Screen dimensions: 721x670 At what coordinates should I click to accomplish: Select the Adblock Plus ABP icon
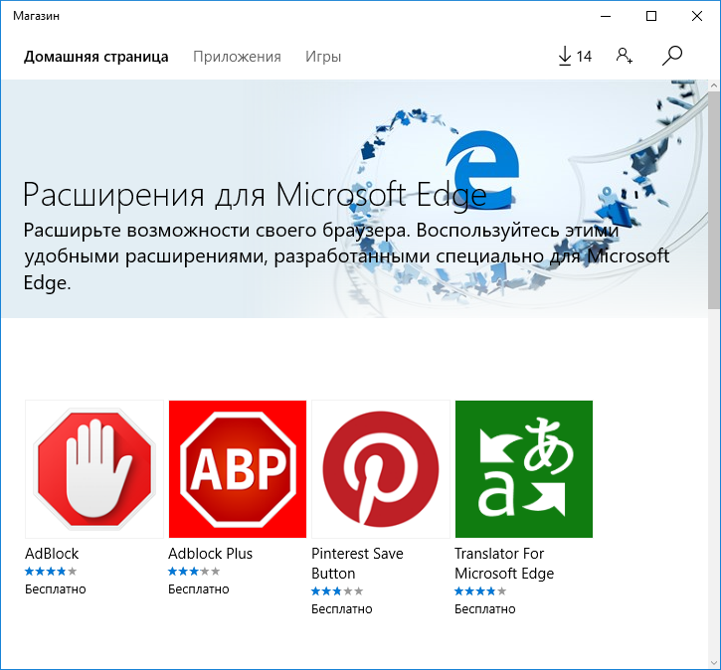click(237, 469)
